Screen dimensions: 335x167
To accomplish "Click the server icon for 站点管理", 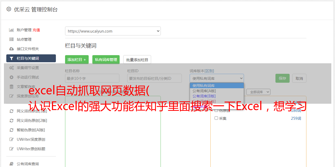I will 12,39.
